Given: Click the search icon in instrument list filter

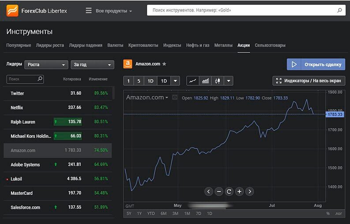Looking at the screenshot, I should [x=40, y=79].
